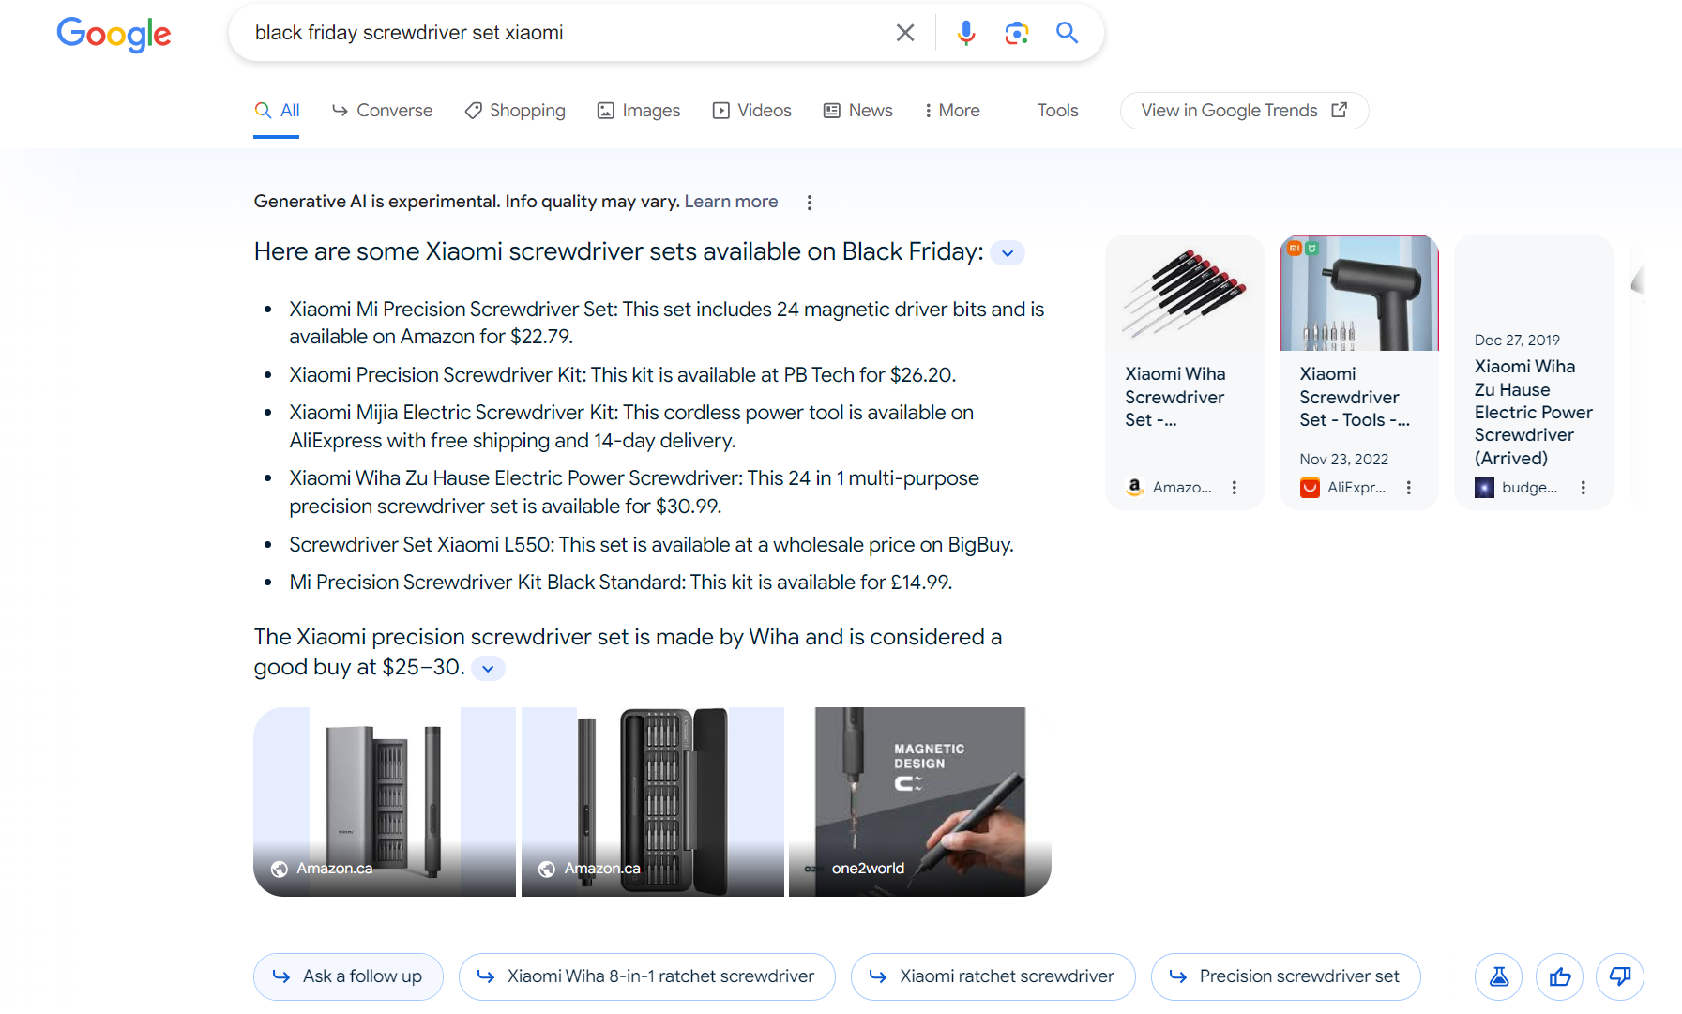
Task: Give thumbs down to the AI answer
Action: 1619,976
